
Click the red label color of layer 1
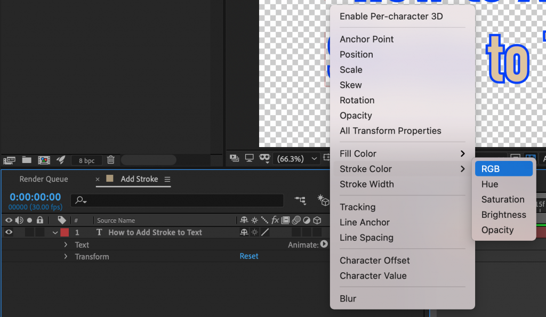click(65, 232)
